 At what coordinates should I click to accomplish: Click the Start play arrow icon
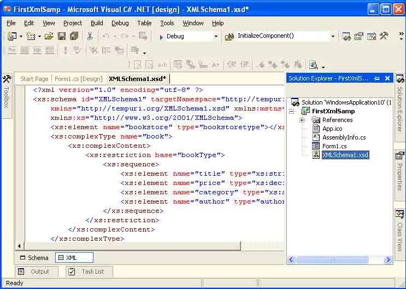point(161,37)
